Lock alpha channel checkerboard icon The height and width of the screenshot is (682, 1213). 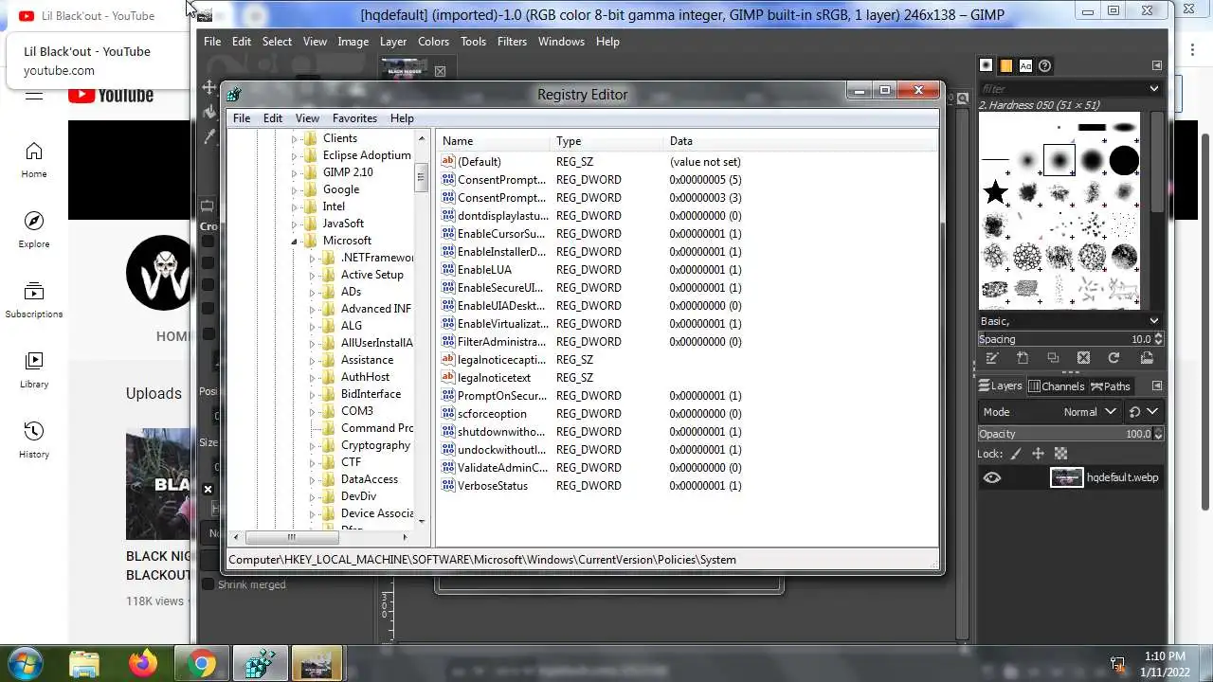pyautogui.click(x=1060, y=454)
